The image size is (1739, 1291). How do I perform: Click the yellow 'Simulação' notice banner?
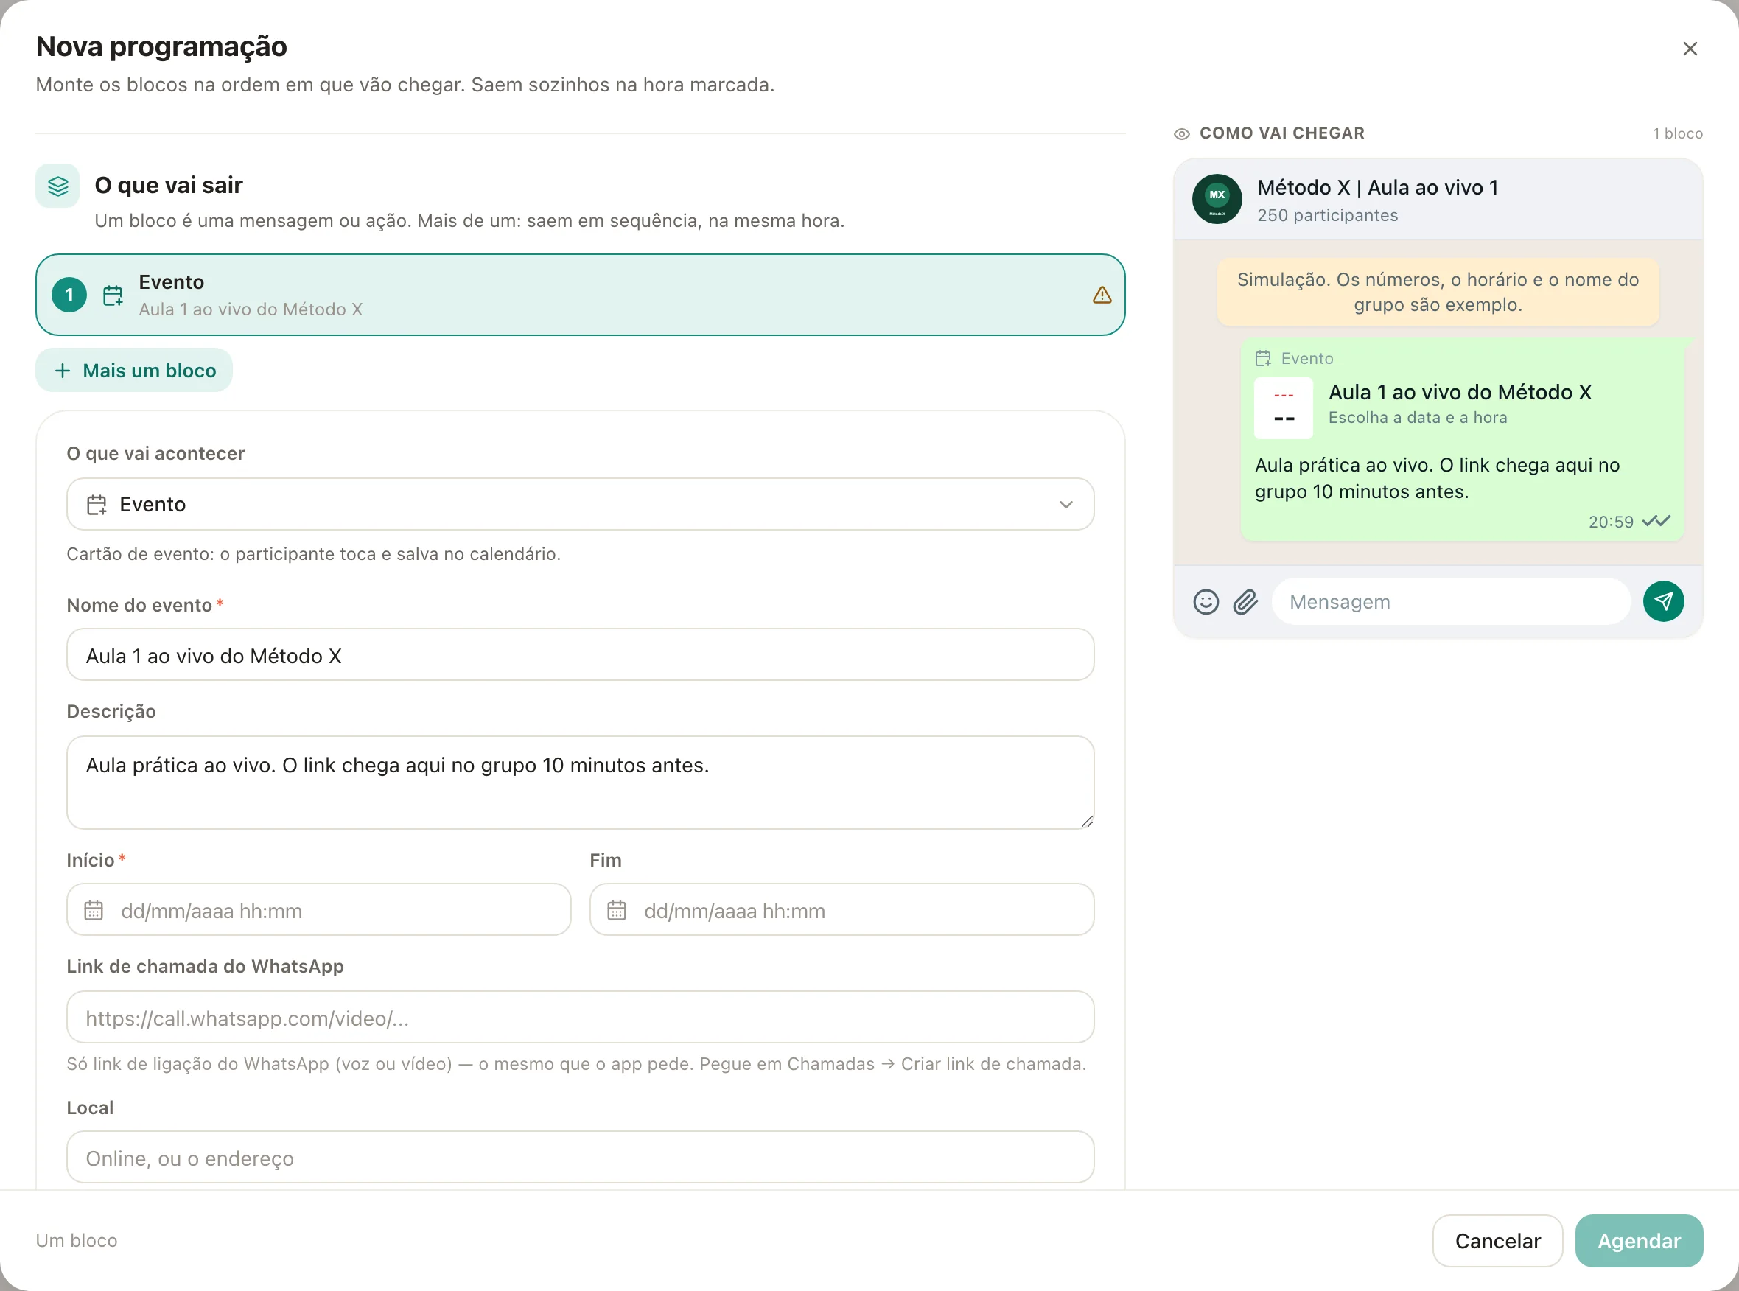point(1438,292)
